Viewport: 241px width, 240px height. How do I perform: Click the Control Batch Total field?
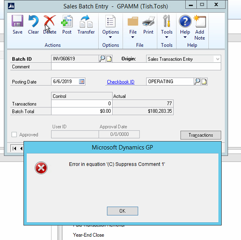pos(82,111)
